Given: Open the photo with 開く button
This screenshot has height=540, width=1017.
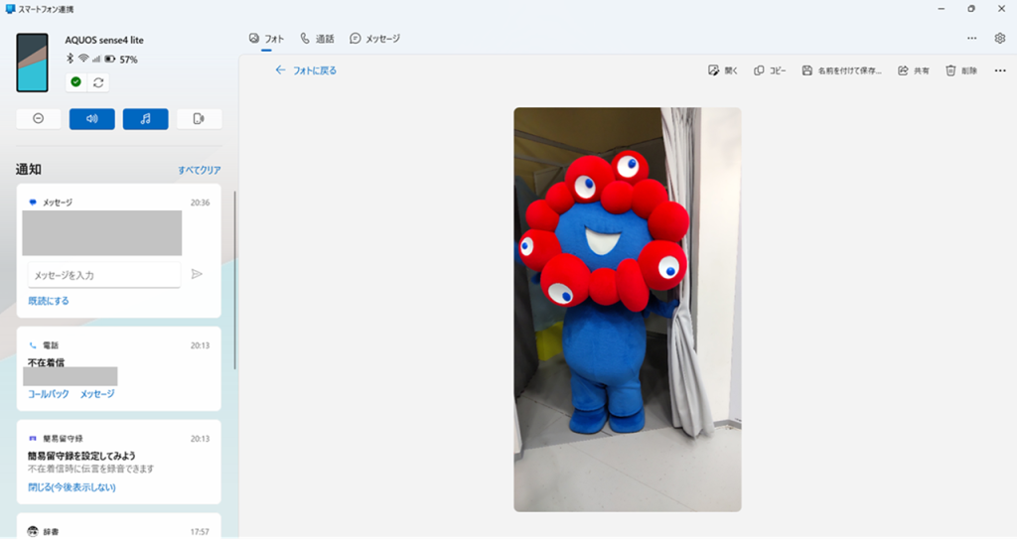Looking at the screenshot, I should (x=723, y=70).
